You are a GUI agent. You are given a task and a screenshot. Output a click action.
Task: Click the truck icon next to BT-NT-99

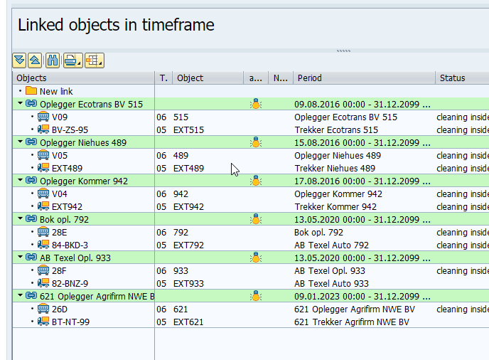tap(43, 322)
